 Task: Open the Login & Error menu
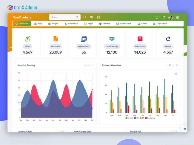pyautogui.click(x=160, y=24)
